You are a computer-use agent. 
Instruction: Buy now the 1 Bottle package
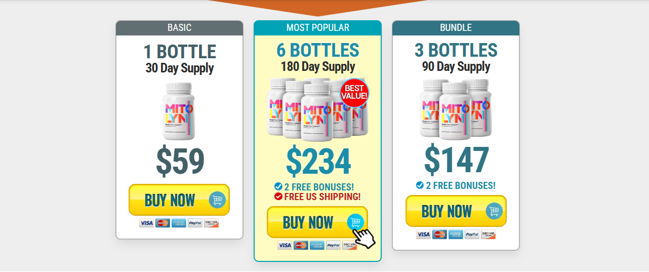click(x=179, y=200)
